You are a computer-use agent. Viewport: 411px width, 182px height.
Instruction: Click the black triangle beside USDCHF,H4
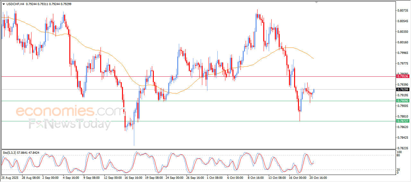4,4
